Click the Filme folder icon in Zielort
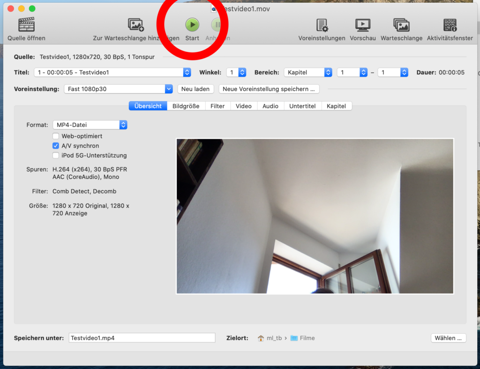Image resolution: width=480 pixels, height=369 pixels. coord(294,338)
